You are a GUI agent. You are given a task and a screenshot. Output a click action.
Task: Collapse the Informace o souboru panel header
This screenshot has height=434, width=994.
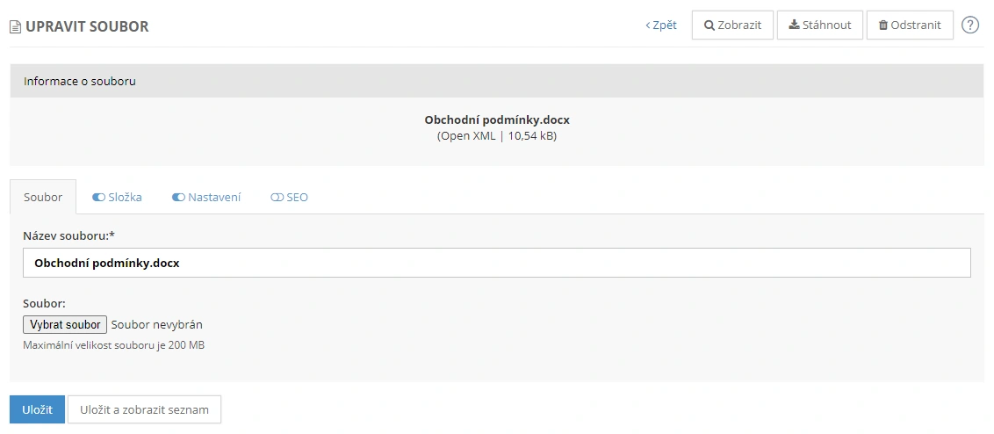[496, 81]
